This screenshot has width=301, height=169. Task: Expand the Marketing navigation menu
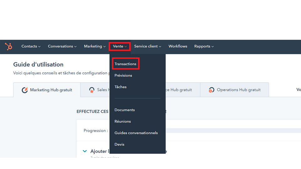95,46
